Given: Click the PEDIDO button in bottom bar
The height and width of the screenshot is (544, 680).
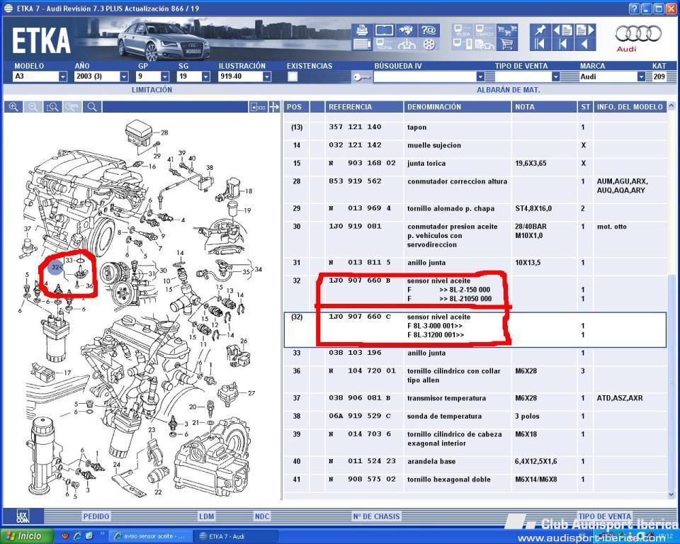Looking at the screenshot, I should (96, 516).
